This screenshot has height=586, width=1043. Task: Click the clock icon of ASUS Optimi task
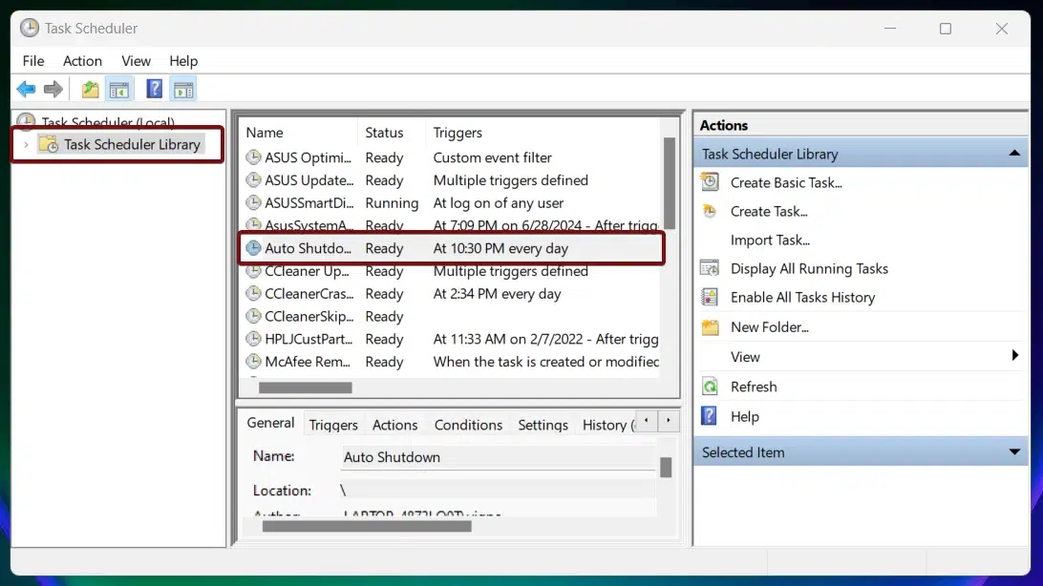[x=253, y=157]
